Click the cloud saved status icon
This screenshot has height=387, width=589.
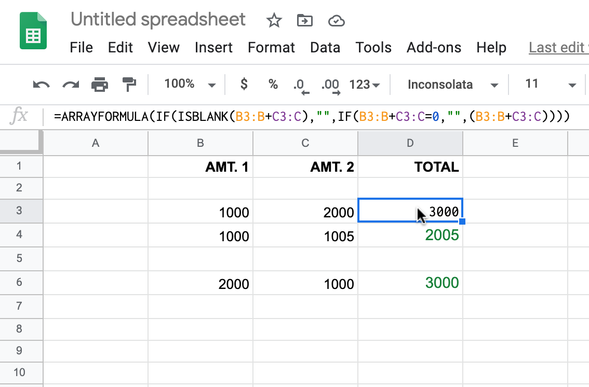pos(336,21)
